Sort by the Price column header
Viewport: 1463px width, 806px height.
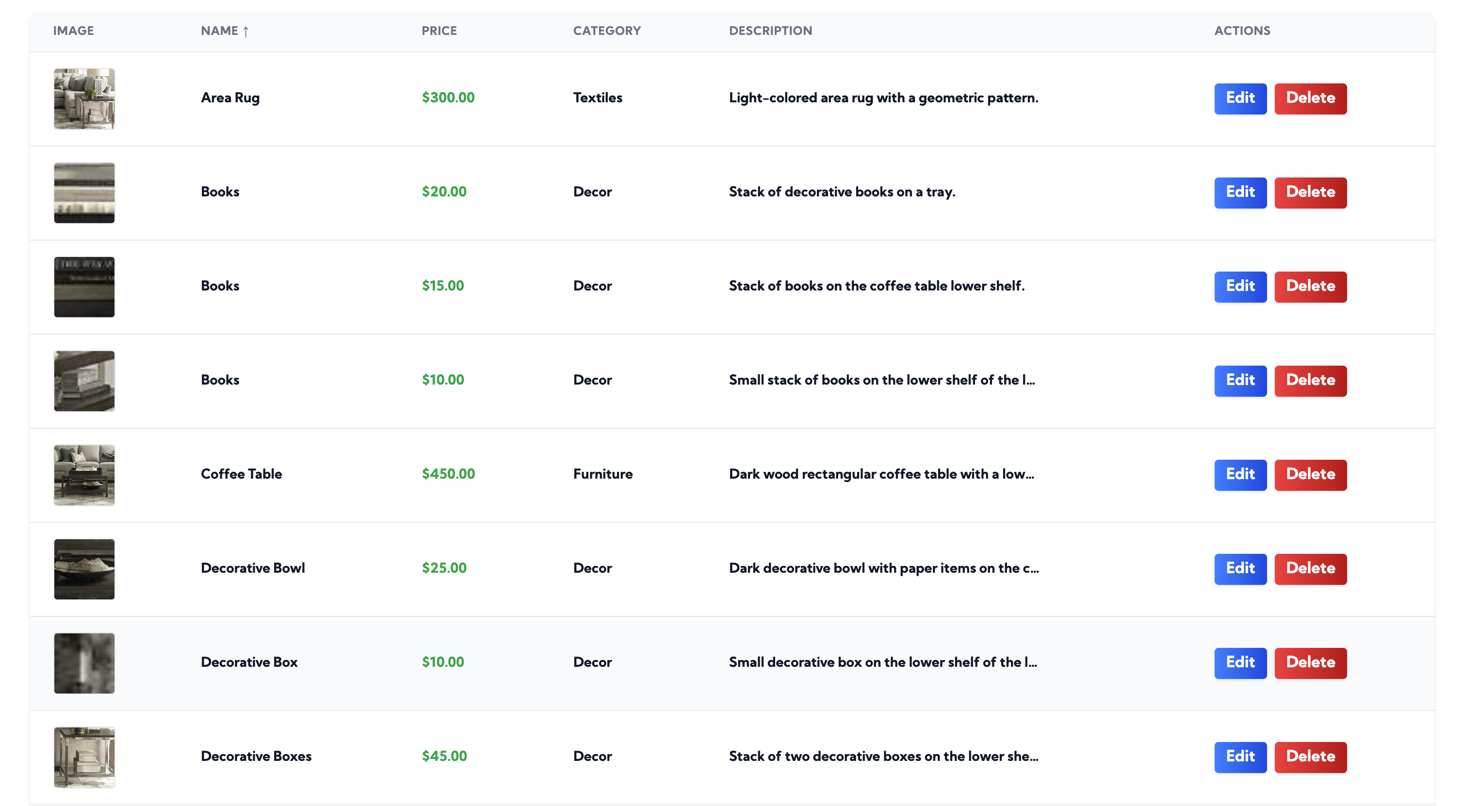tap(439, 31)
